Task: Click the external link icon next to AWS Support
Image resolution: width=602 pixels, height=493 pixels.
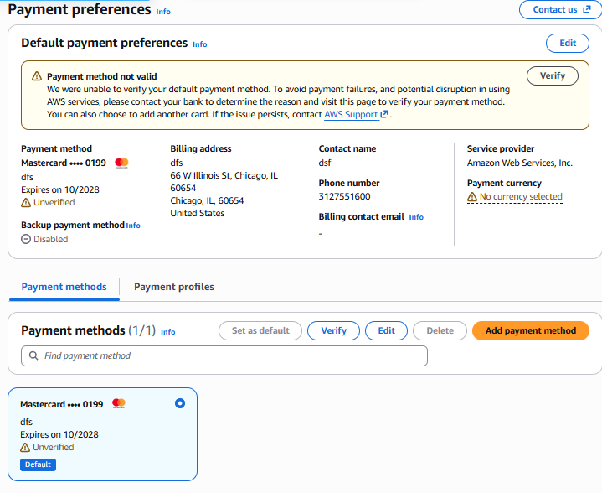Action: coord(384,114)
